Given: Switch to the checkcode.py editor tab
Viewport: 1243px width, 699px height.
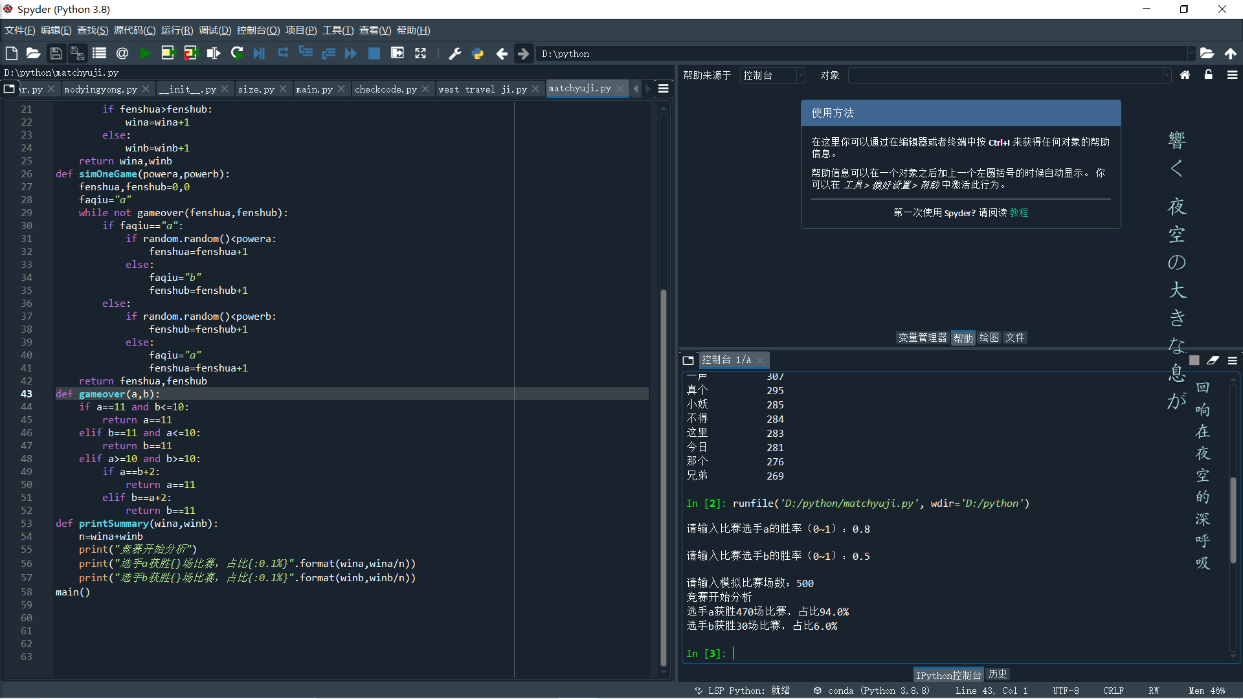Looking at the screenshot, I should click(386, 89).
